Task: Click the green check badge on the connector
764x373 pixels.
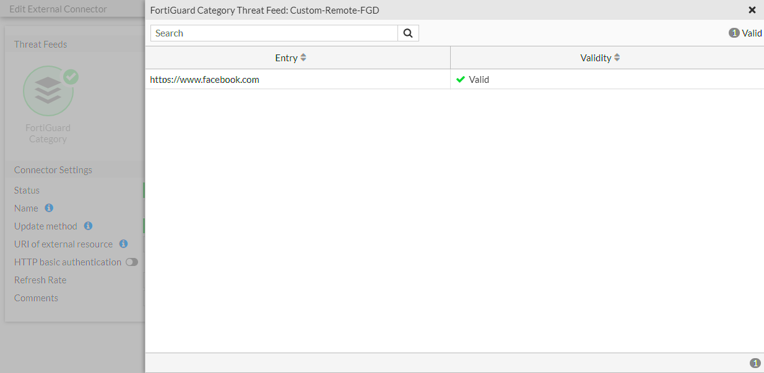Action: (70, 77)
